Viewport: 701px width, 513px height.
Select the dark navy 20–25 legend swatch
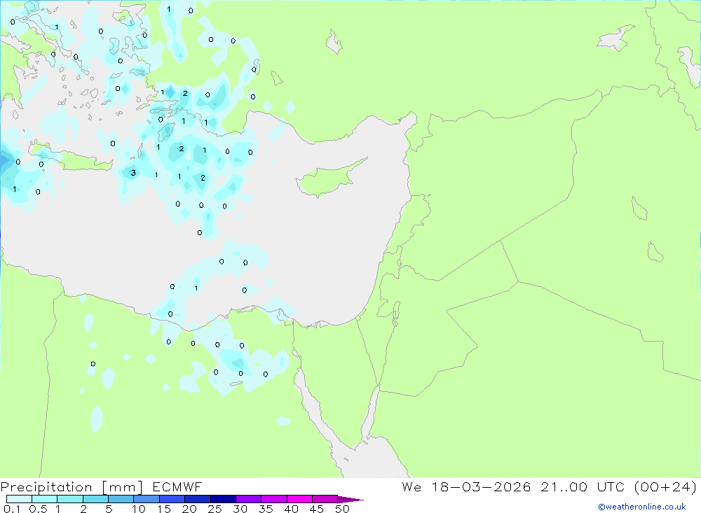(197, 499)
